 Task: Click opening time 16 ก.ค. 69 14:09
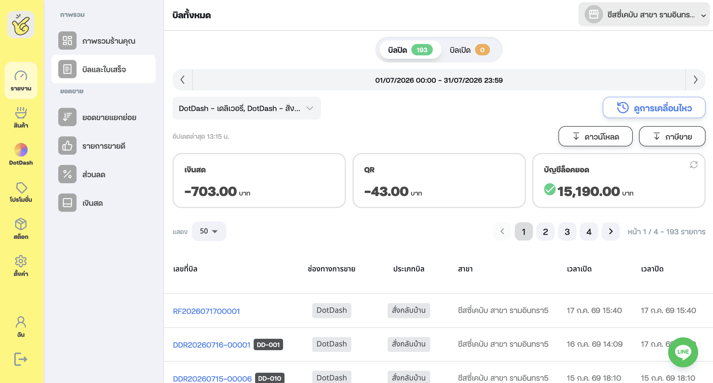[x=594, y=344]
